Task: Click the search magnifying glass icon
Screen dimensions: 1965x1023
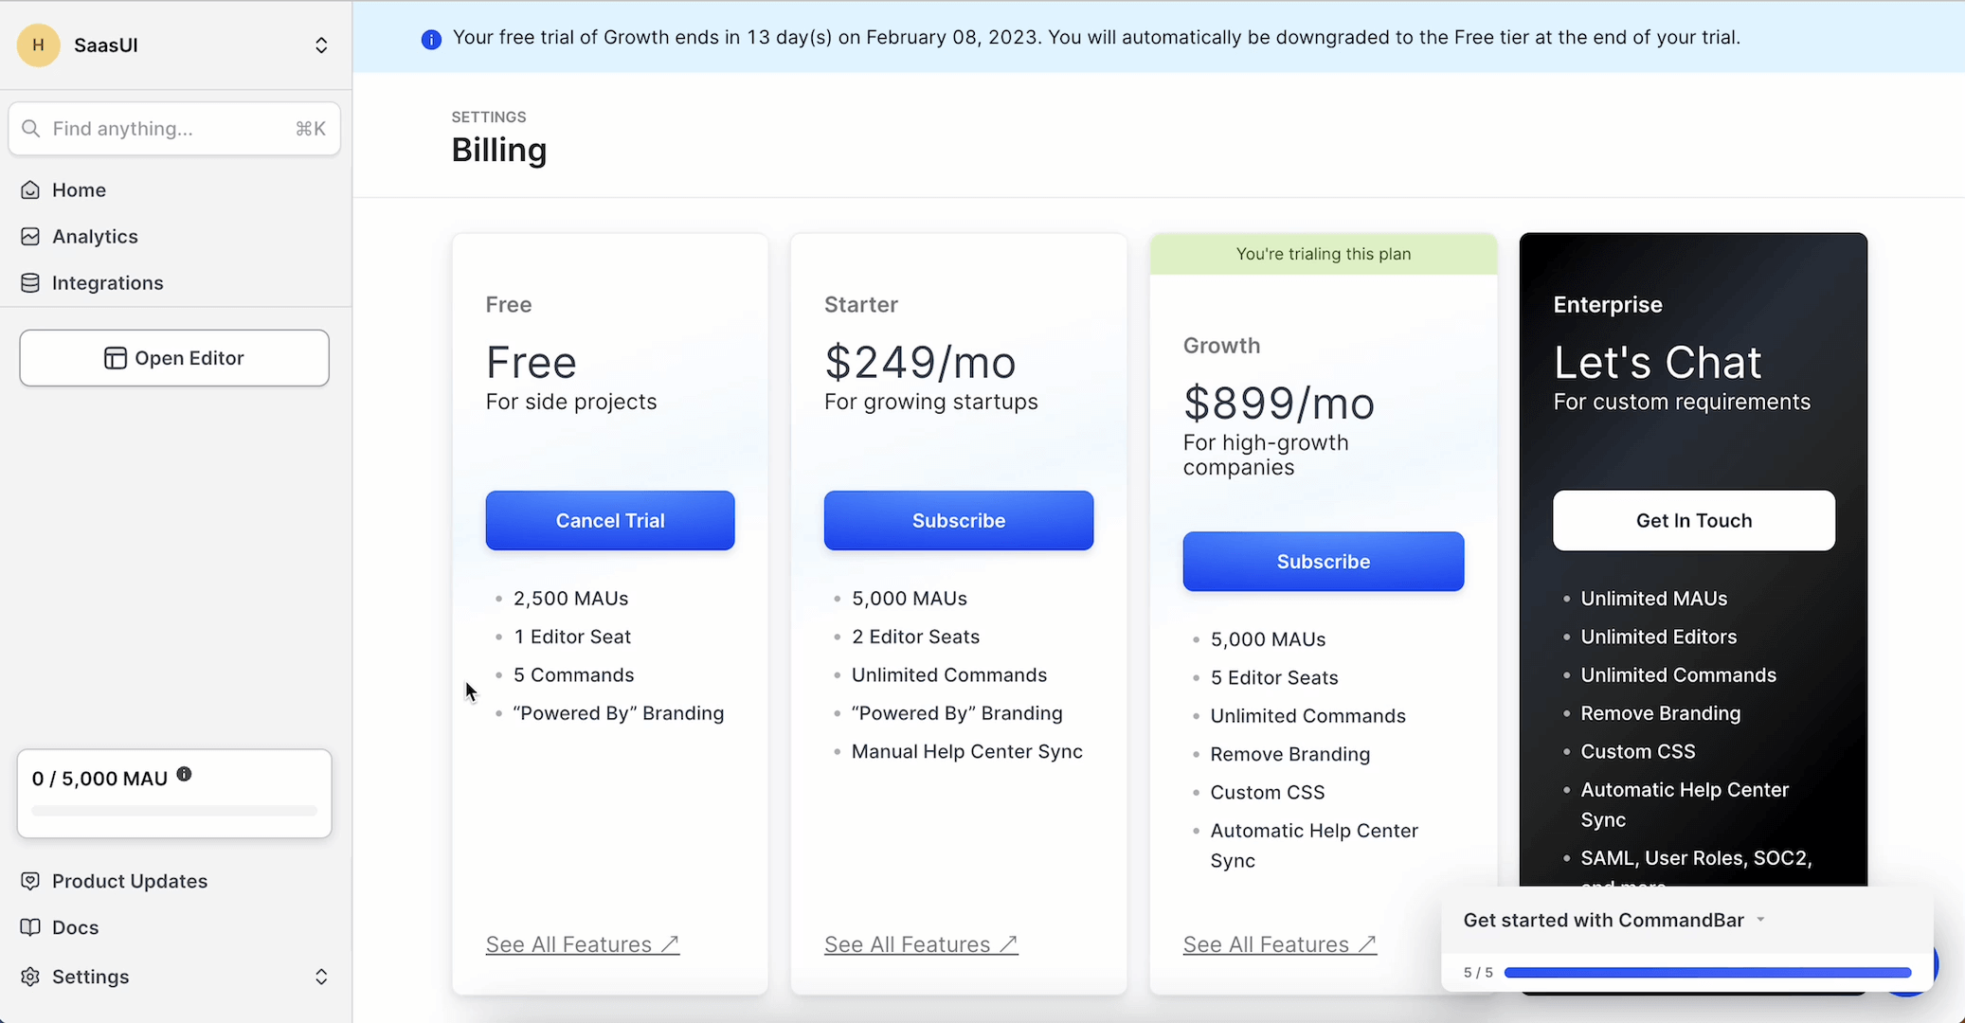Action: click(x=31, y=128)
